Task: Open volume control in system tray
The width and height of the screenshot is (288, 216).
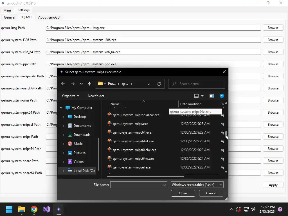Action: (253, 209)
